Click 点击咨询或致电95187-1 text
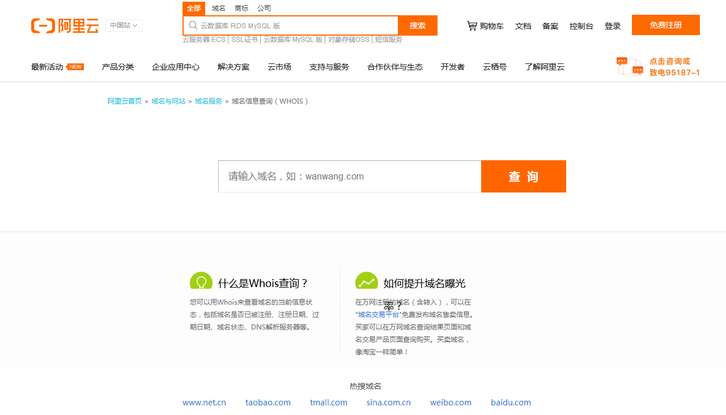 (674, 67)
